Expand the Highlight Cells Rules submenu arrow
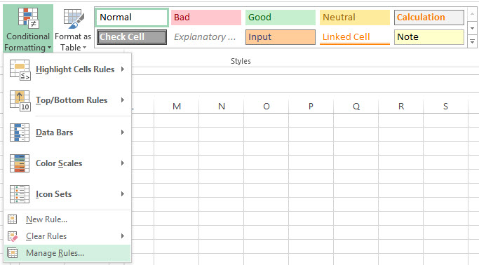Screen dimensions: 479x265 (x=123, y=69)
